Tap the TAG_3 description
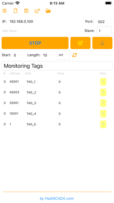114x203 pixels. click(31, 103)
